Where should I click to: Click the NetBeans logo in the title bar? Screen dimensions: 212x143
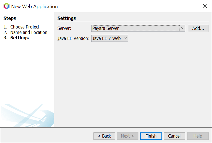click(6, 6)
